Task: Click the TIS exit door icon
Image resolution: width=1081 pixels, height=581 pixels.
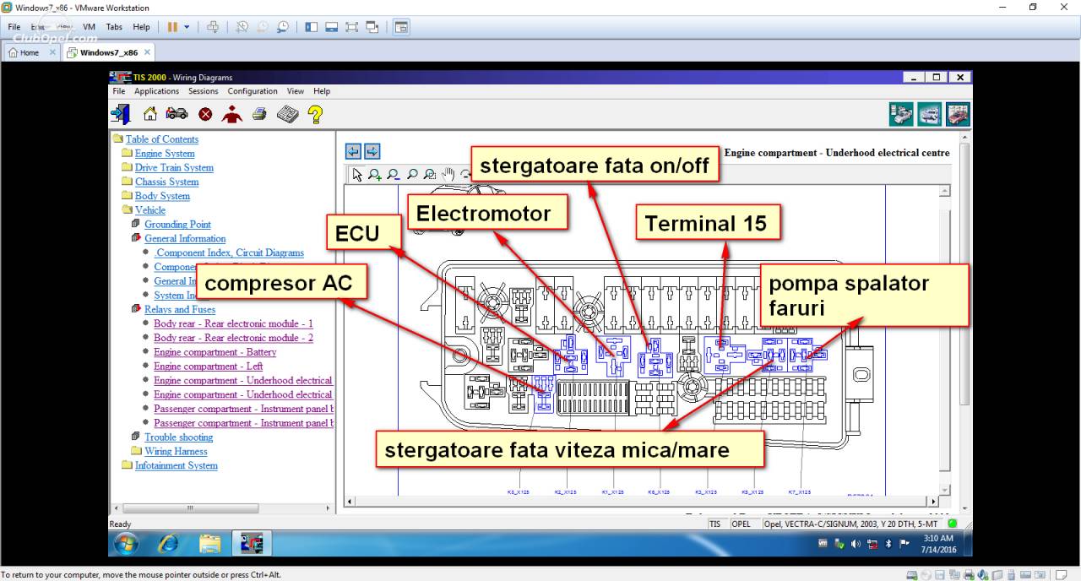Action: tap(120, 114)
